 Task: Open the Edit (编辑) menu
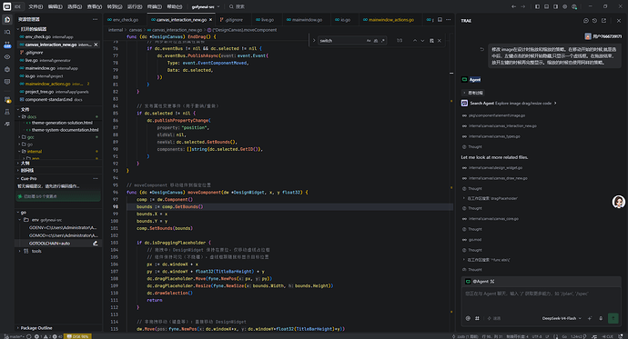pos(56,6)
